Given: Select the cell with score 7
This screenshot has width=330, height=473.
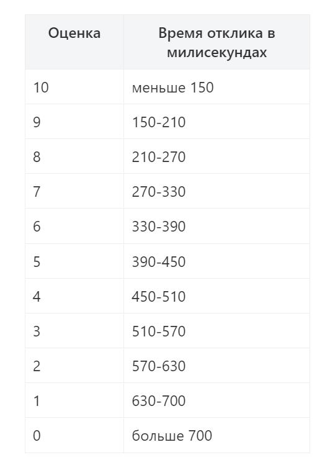Looking at the screenshot, I should pos(74,191).
